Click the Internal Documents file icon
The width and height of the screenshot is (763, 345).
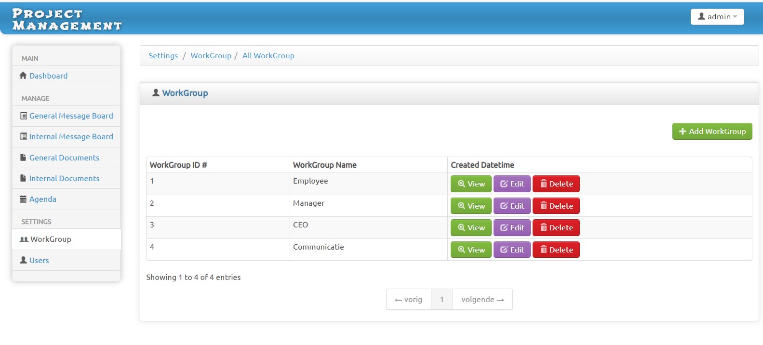pyautogui.click(x=23, y=178)
